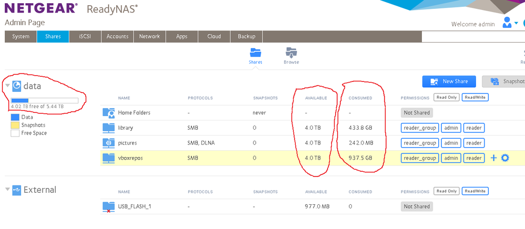The width and height of the screenshot is (525, 229).
Task: Collapse the data volume section
Action: pyautogui.click(x=7, y=86)
